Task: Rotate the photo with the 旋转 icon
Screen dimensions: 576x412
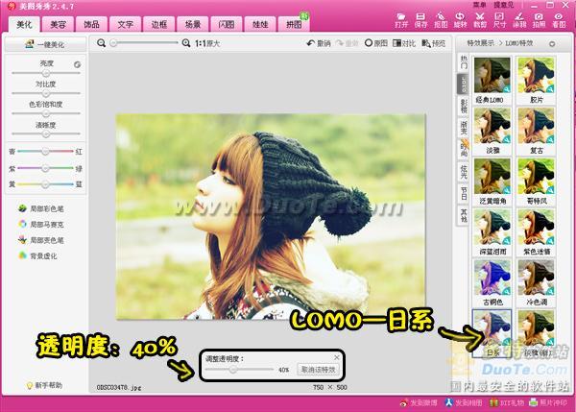Action: [x=460, y=20]
